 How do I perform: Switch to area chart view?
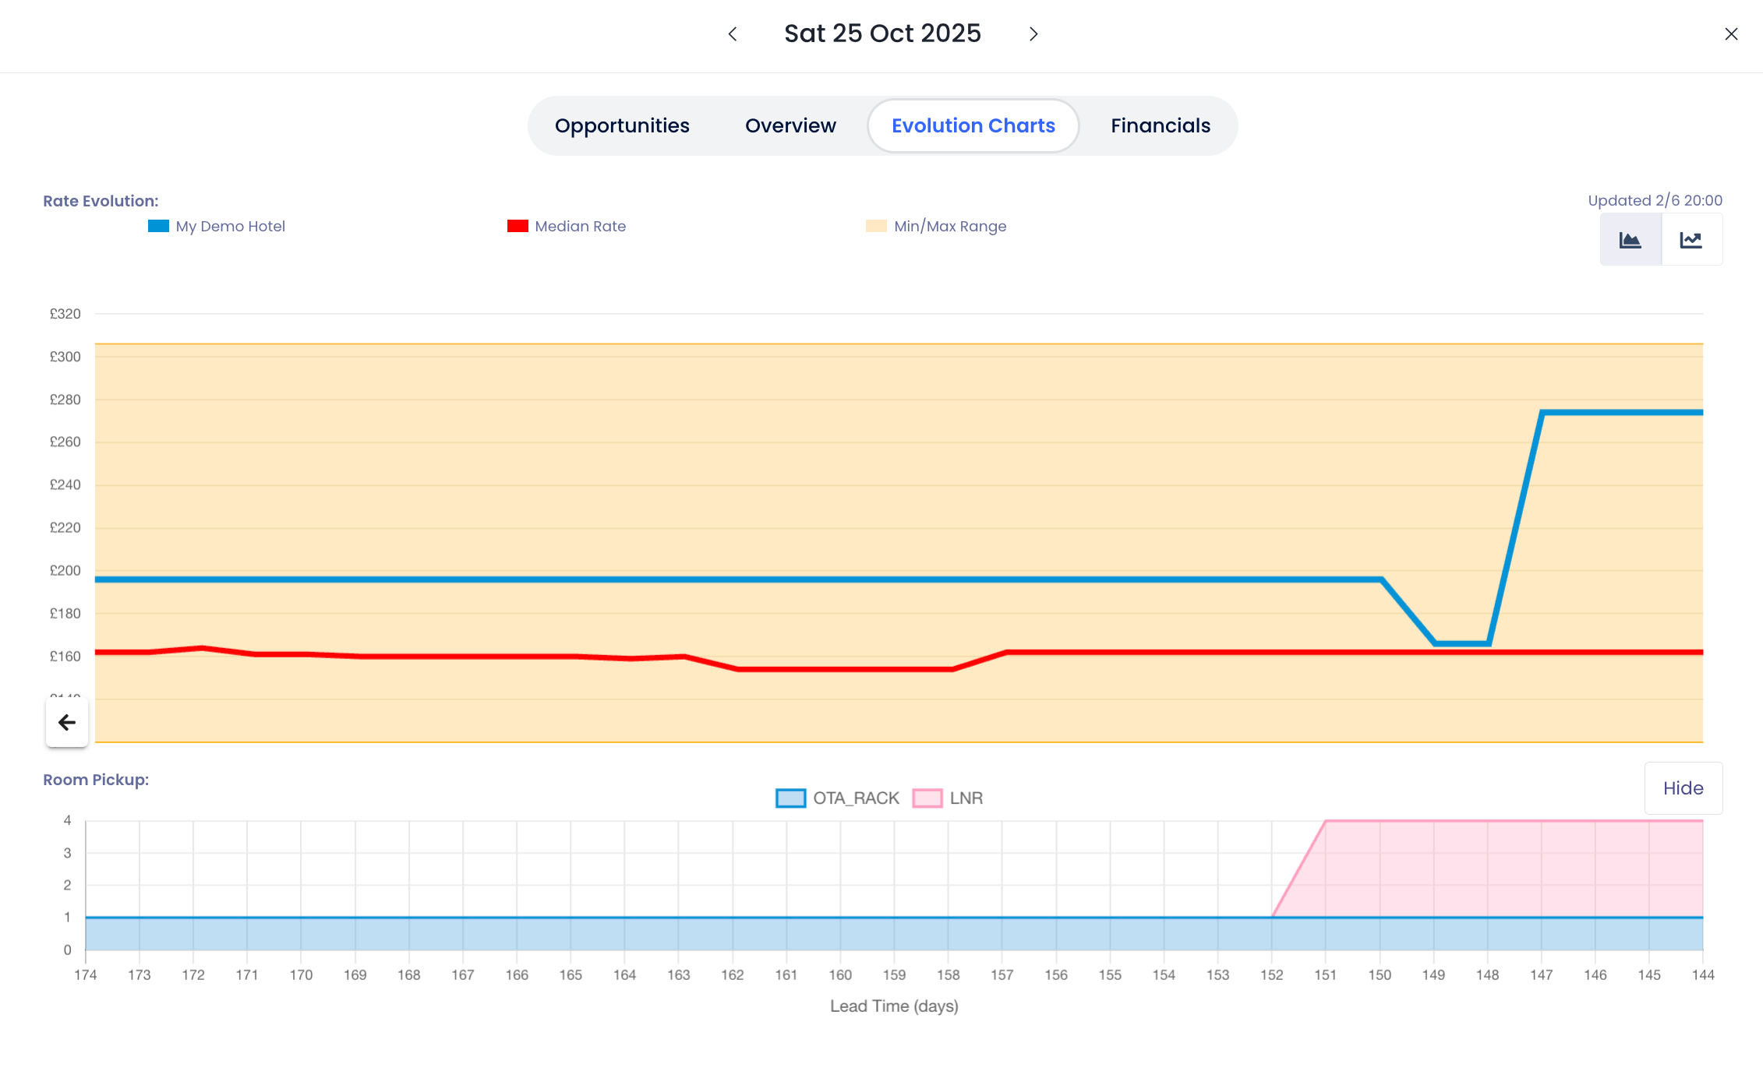(1631, 240)
